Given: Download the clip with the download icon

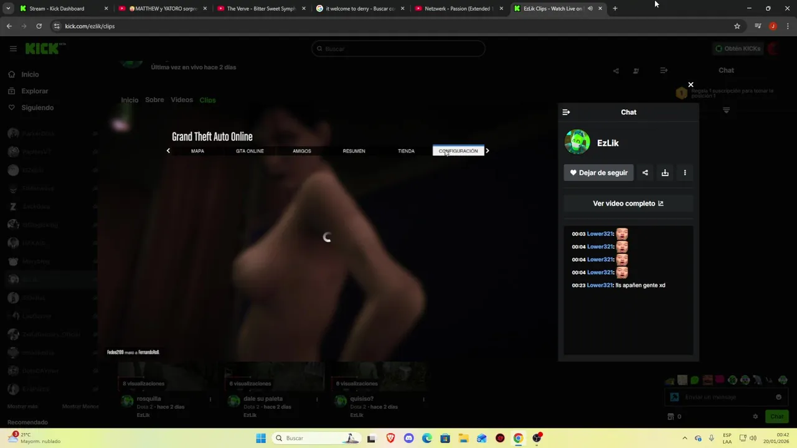Looking at the screenshot, I should (665, 172).
